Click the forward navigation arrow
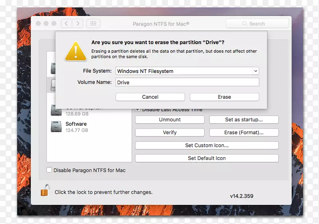319x224 pixels. pyautogui.click(x=77, y=23)
